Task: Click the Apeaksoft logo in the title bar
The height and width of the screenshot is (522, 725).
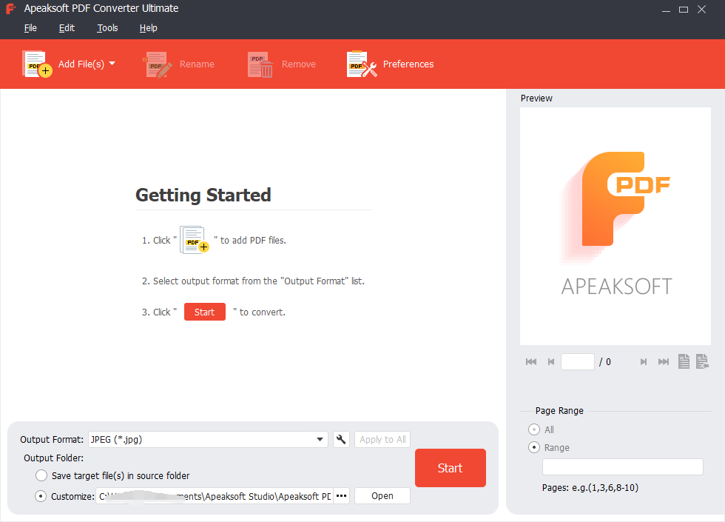Action: 10,8
